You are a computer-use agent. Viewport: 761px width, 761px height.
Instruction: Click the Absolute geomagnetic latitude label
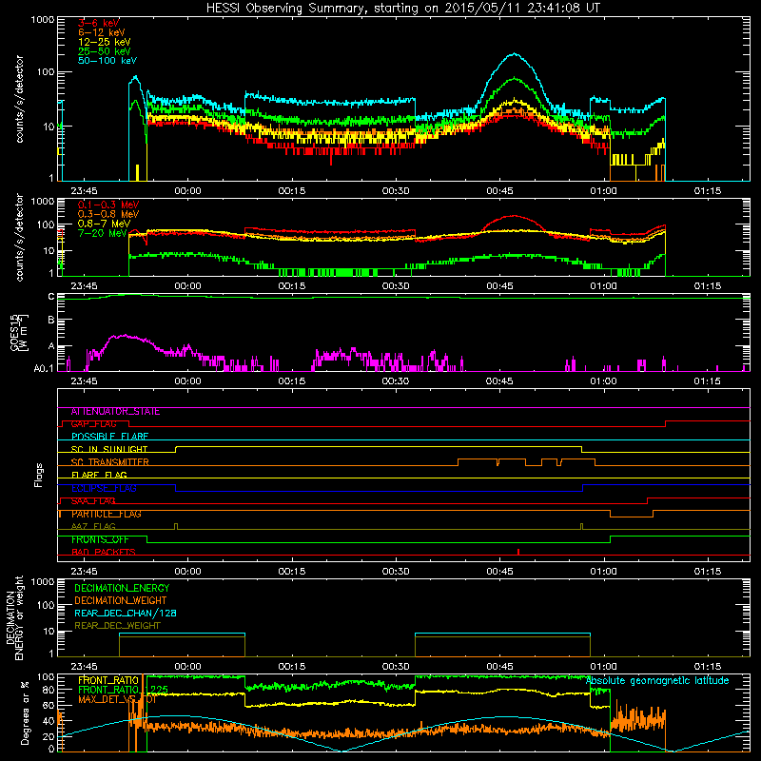point(657,681)
